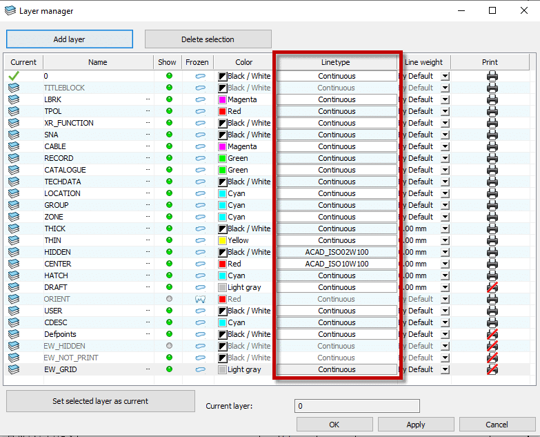The width and height of the screenshot is (540, 437).
Task: Click the layer stack icon for RECORD
Action: pyautogui.click(x=14, y=158)
